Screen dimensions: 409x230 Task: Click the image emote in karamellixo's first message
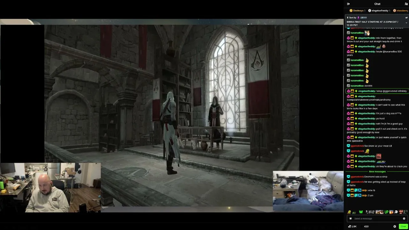367,33
